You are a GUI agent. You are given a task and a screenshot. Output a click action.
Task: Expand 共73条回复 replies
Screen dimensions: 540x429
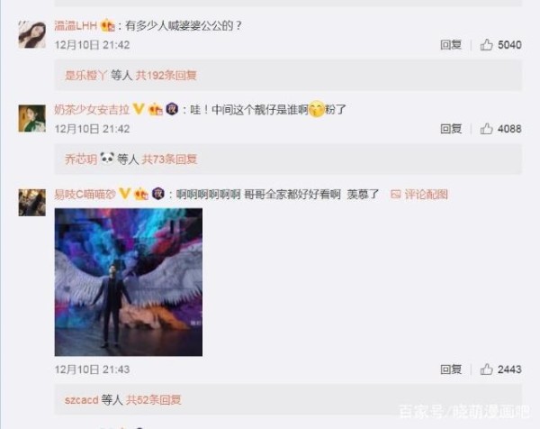click(x=169, y=159)
